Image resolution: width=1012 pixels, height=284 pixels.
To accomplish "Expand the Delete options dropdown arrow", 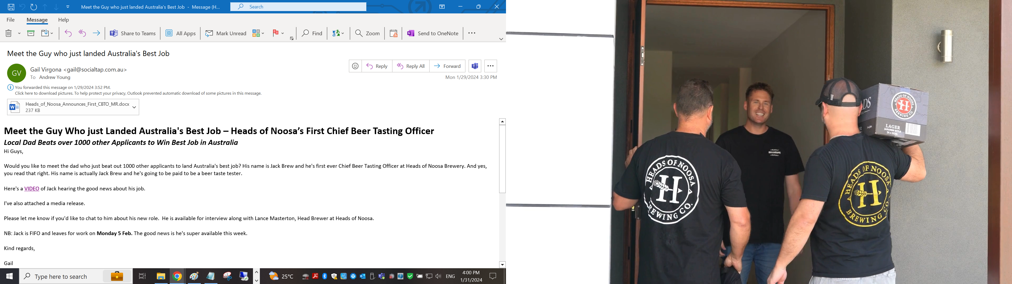I will tap(19, 33).
